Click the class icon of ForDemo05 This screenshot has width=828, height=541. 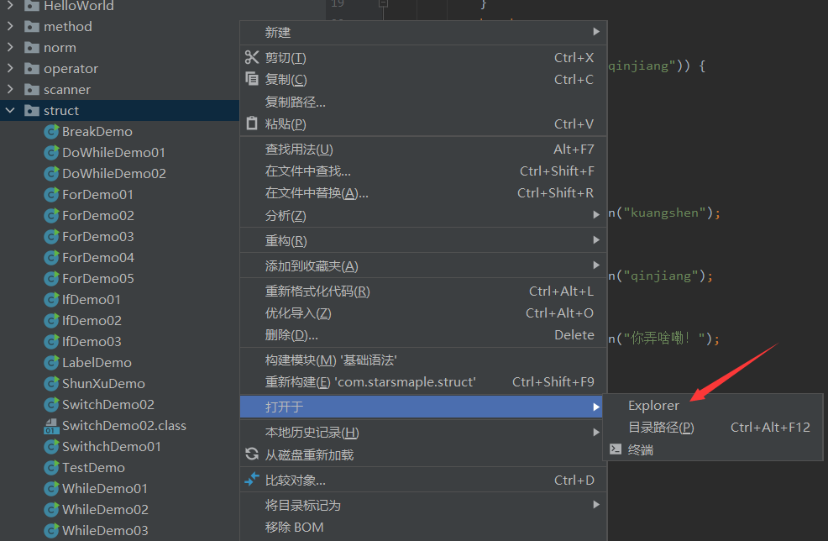[51, 278]
